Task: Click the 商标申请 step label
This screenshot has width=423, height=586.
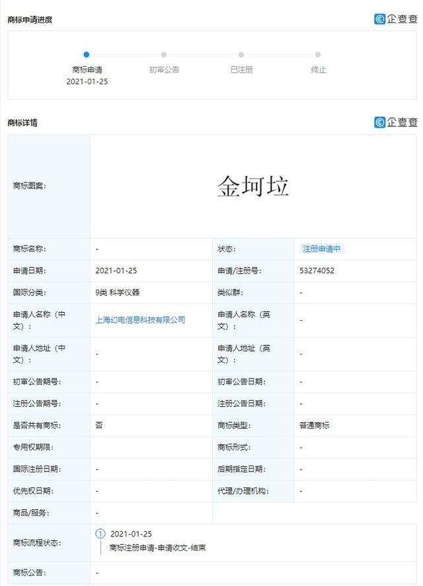Action: [87, 69]
